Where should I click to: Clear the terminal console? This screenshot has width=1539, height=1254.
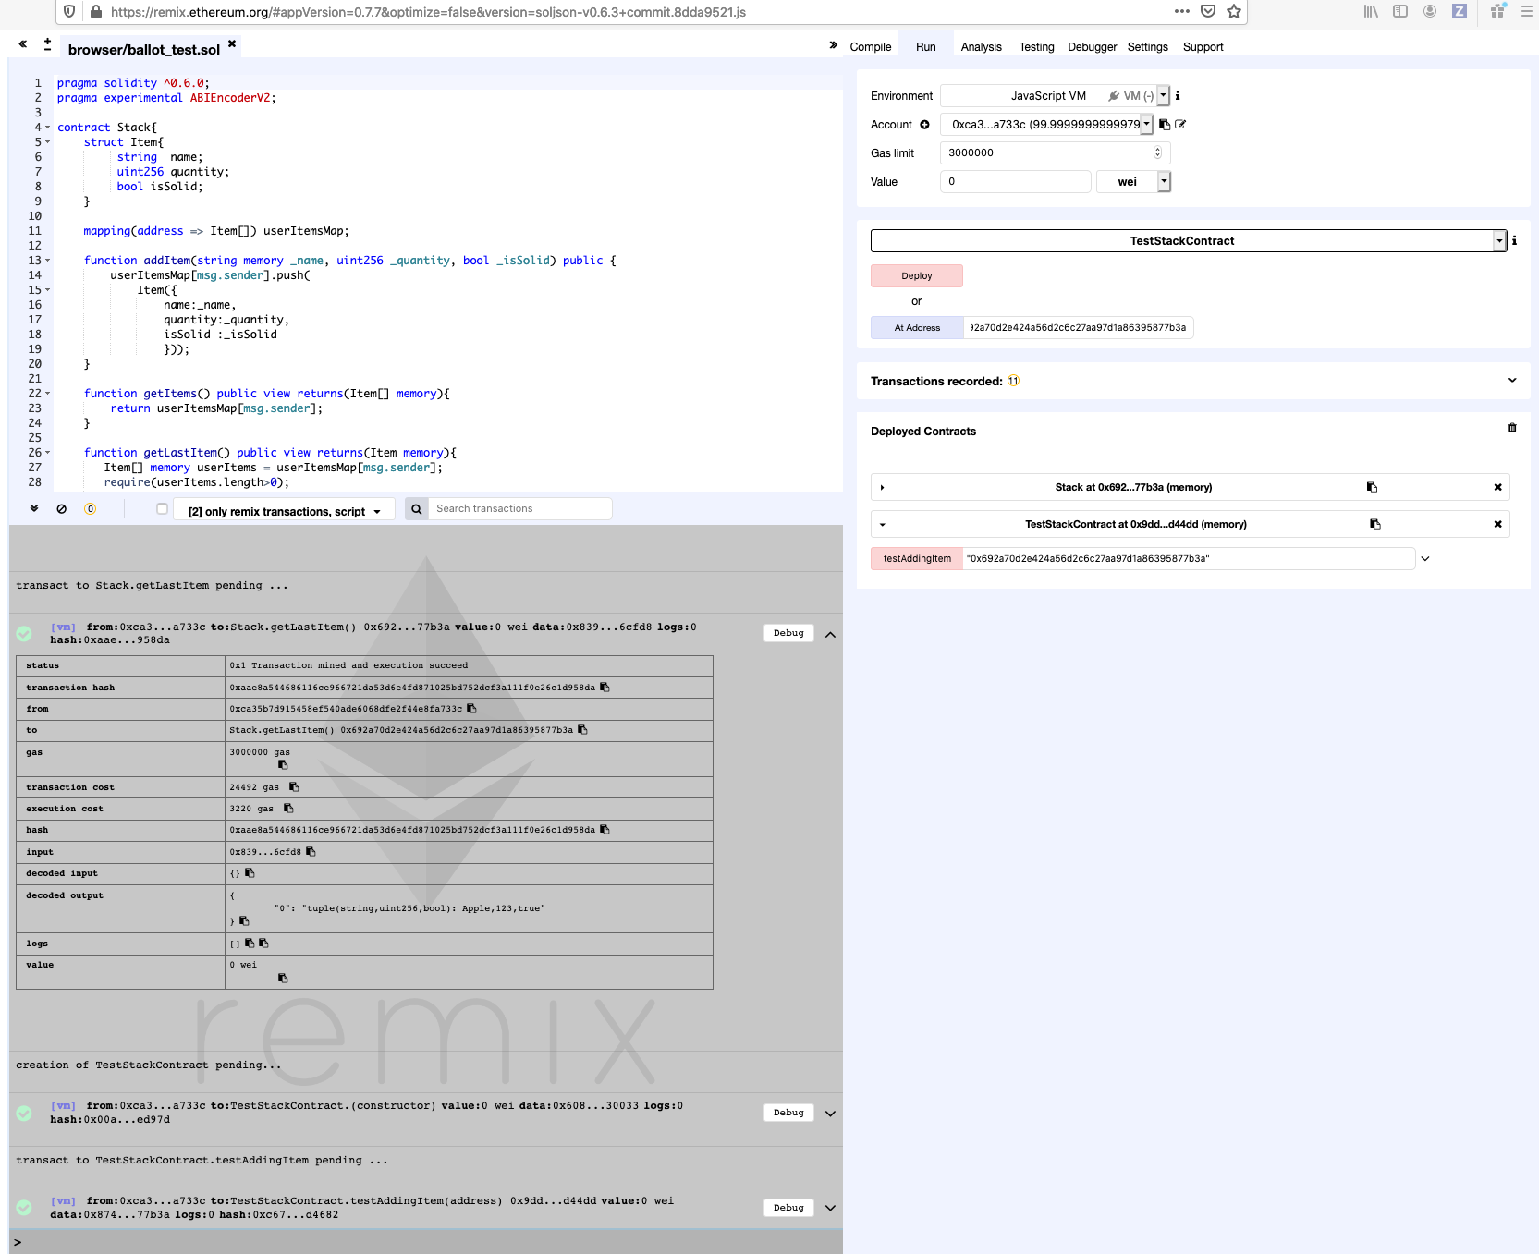click(x=62, y=509)
